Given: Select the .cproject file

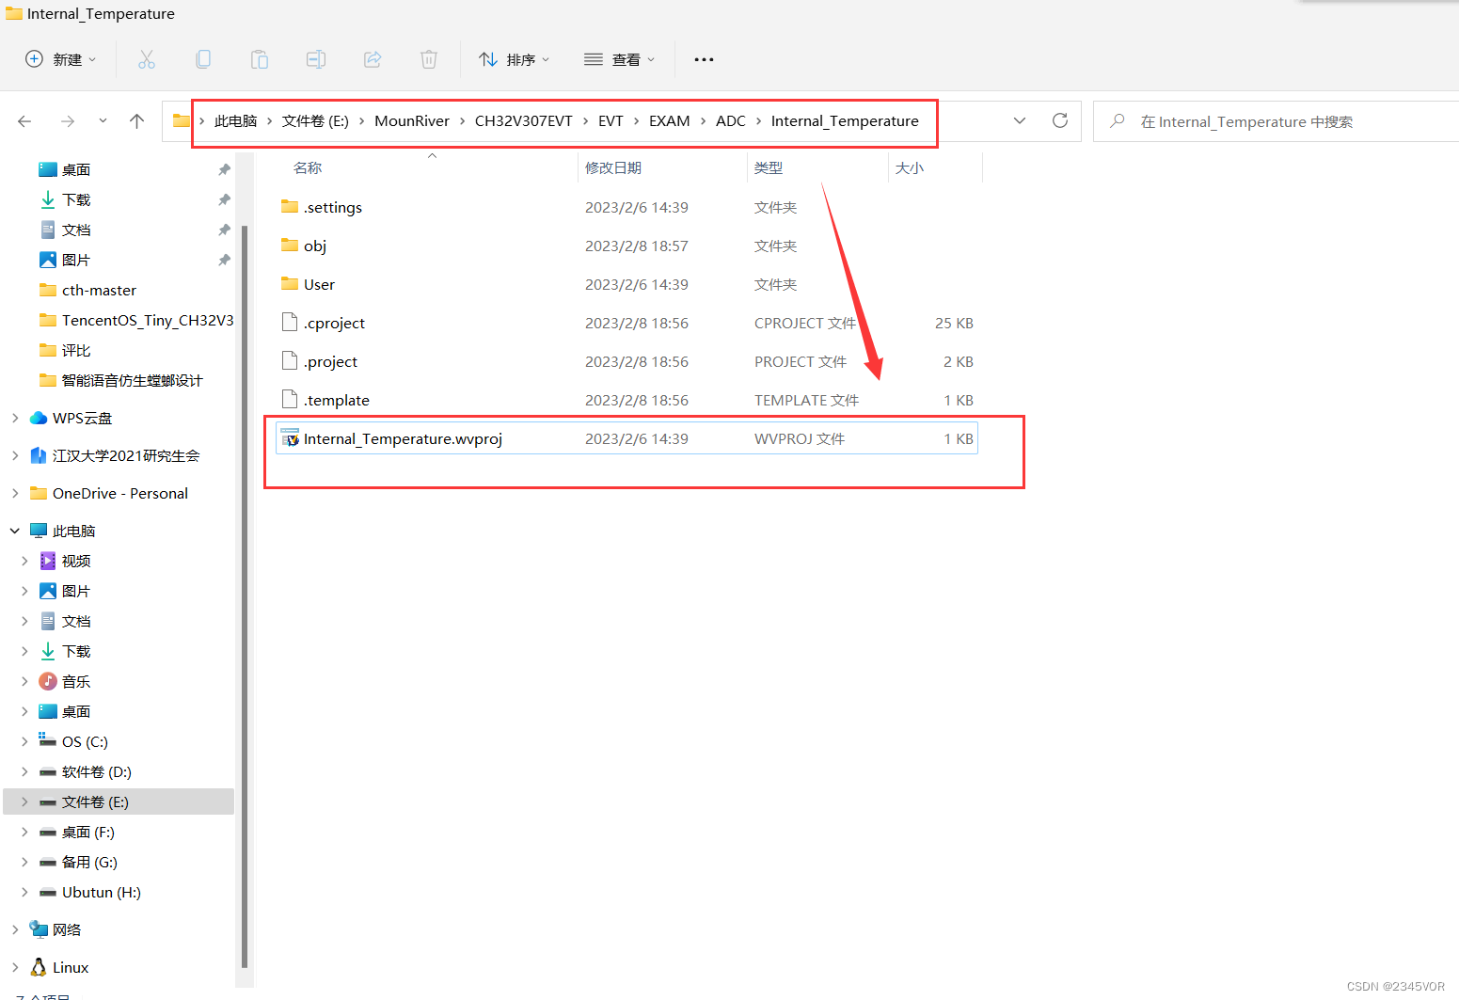Looking at the screenshot, I should coord(626,324).
